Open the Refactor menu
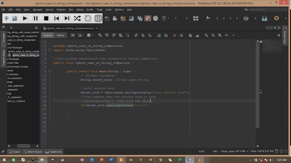291x163 pixels. pyautogui.click(x=61, y=10)
